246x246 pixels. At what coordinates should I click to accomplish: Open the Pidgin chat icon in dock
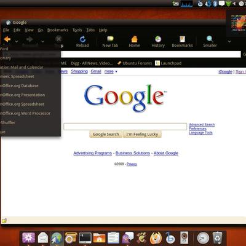[128, 238]
